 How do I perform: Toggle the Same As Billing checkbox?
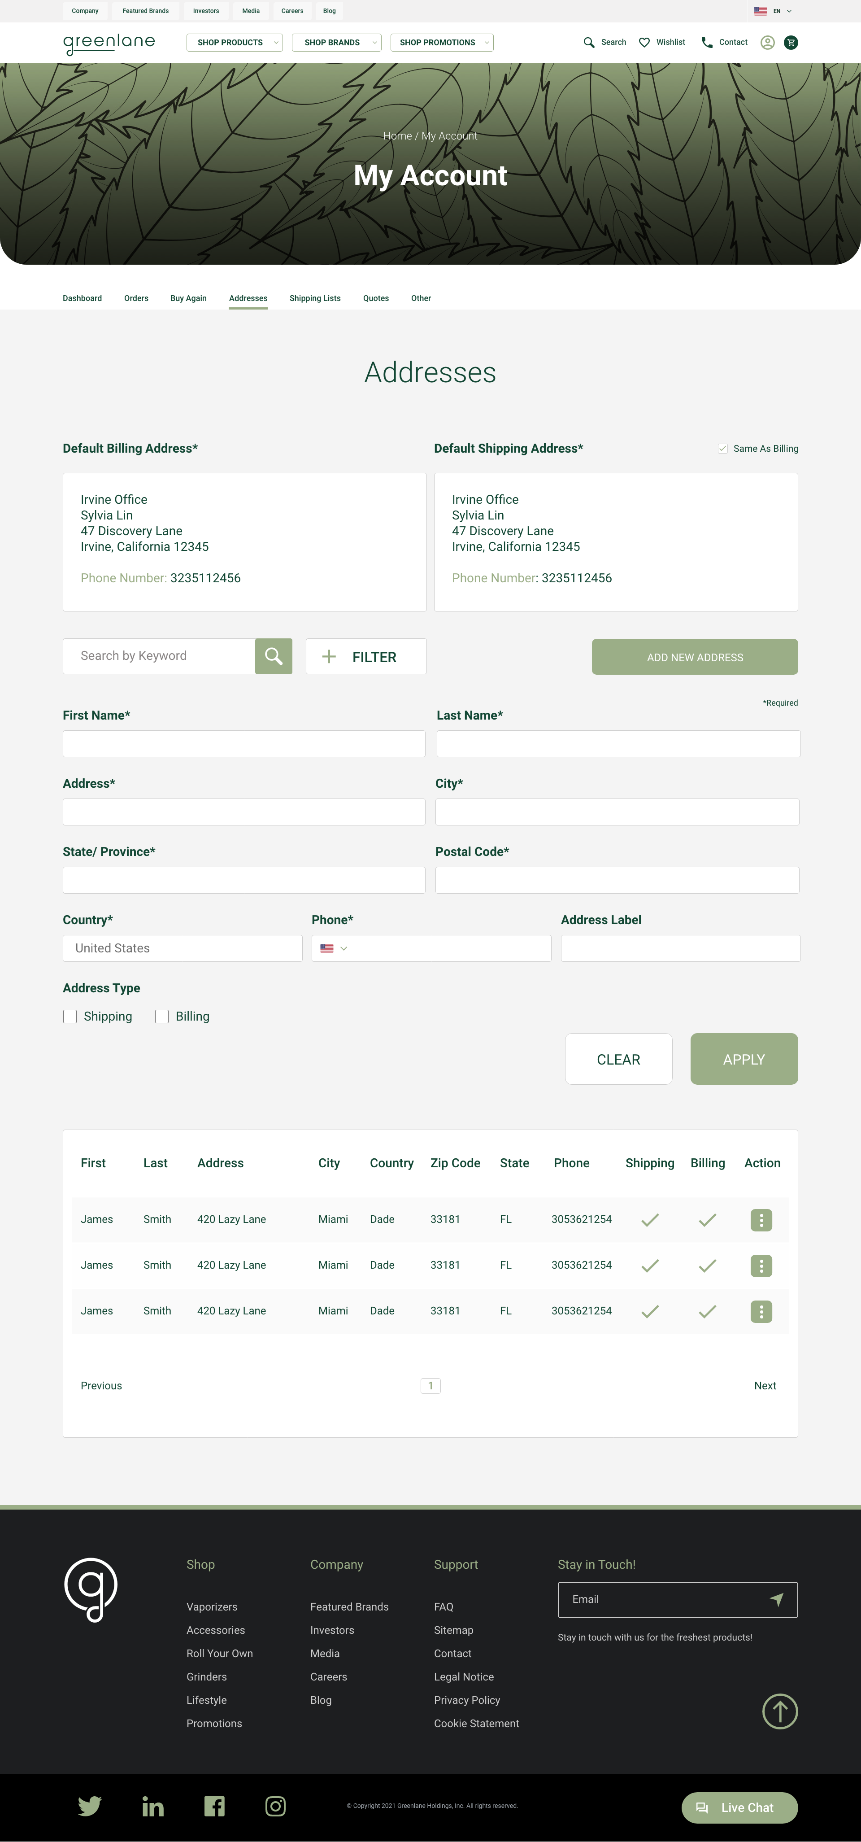click(722, 448)
